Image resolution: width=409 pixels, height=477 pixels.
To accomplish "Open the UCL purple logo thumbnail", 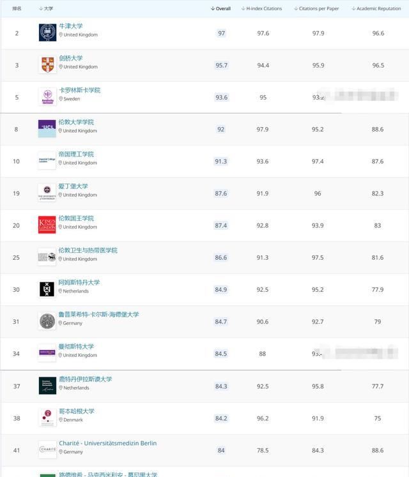I will coord(47,129).
